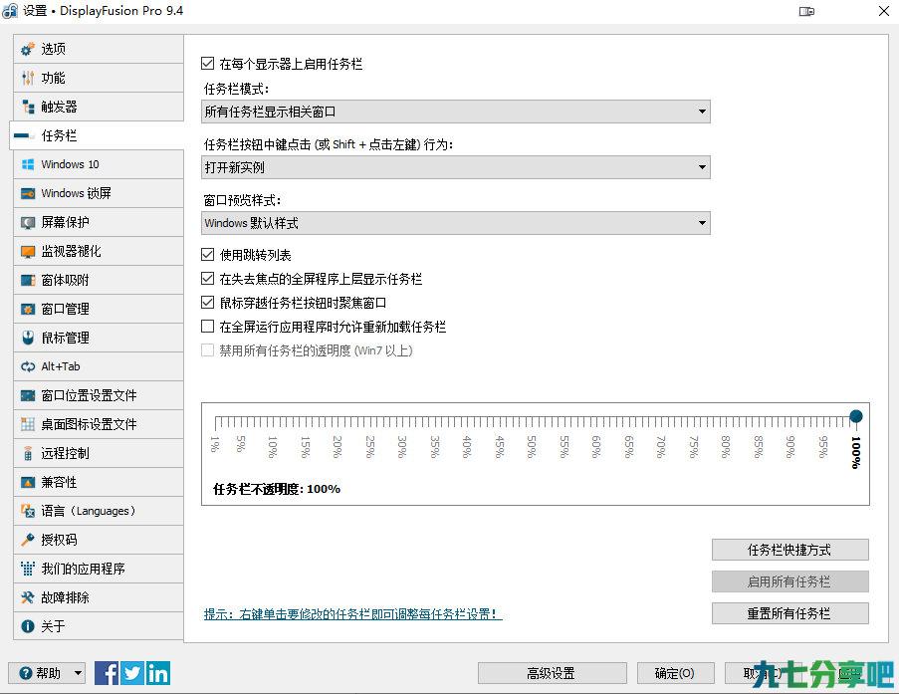Open the Facebook icon link
899x694 pixels.
[107, 673]
